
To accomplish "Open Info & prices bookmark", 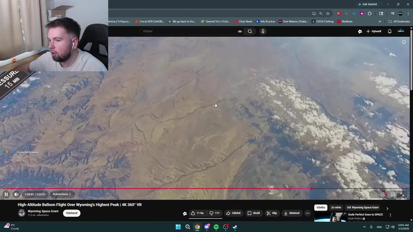I will 266,22.
